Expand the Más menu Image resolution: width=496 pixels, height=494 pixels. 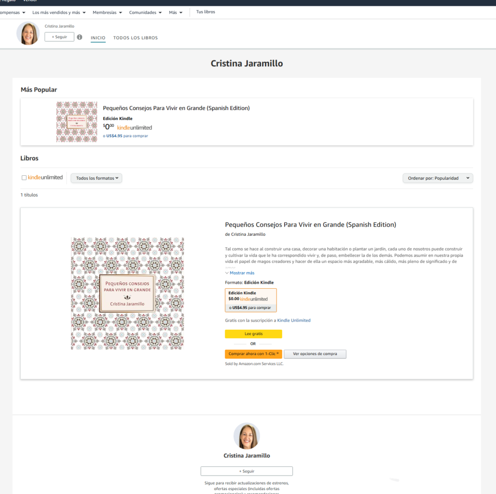click(175, 12)
